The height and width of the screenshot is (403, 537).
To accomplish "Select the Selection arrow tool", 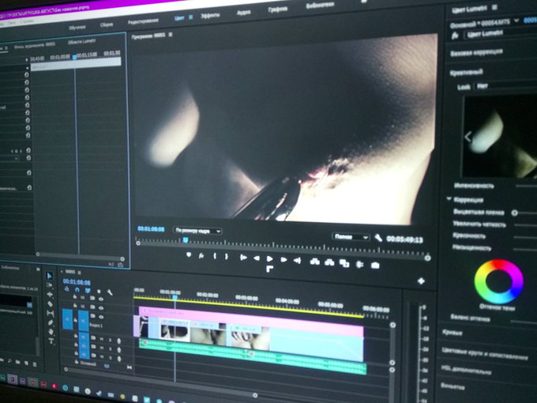I will (49, 276).
